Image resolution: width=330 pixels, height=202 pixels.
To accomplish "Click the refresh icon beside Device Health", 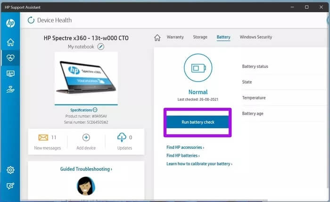I will 31,20.
